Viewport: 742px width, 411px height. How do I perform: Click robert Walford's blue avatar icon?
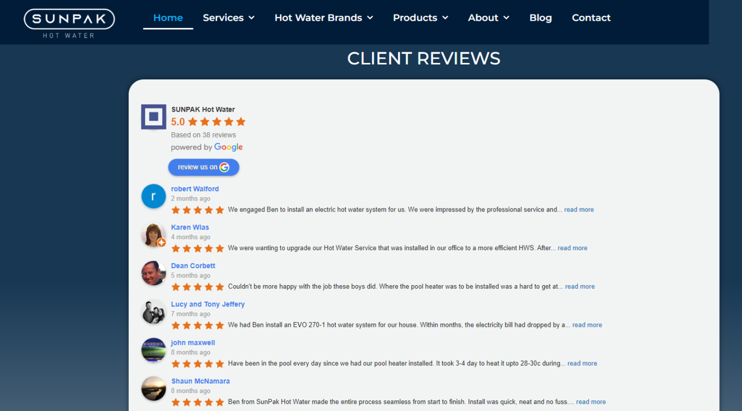[x=154, y=196]
